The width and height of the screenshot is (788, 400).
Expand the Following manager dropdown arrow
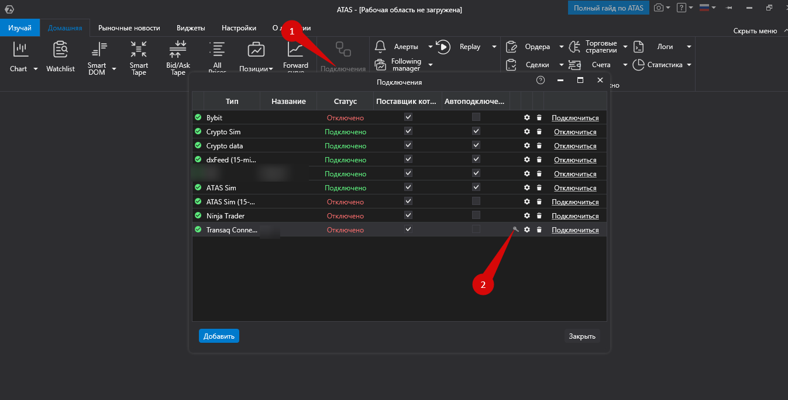431,65
